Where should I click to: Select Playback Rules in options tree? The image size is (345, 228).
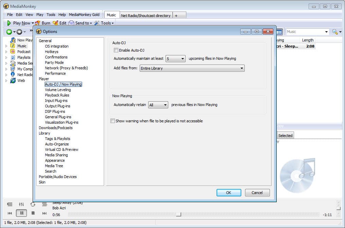pos(57,95)
